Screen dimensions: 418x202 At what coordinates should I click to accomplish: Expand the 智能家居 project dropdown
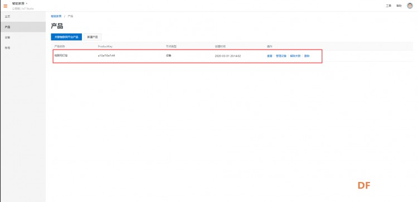[x=20, y=3]
